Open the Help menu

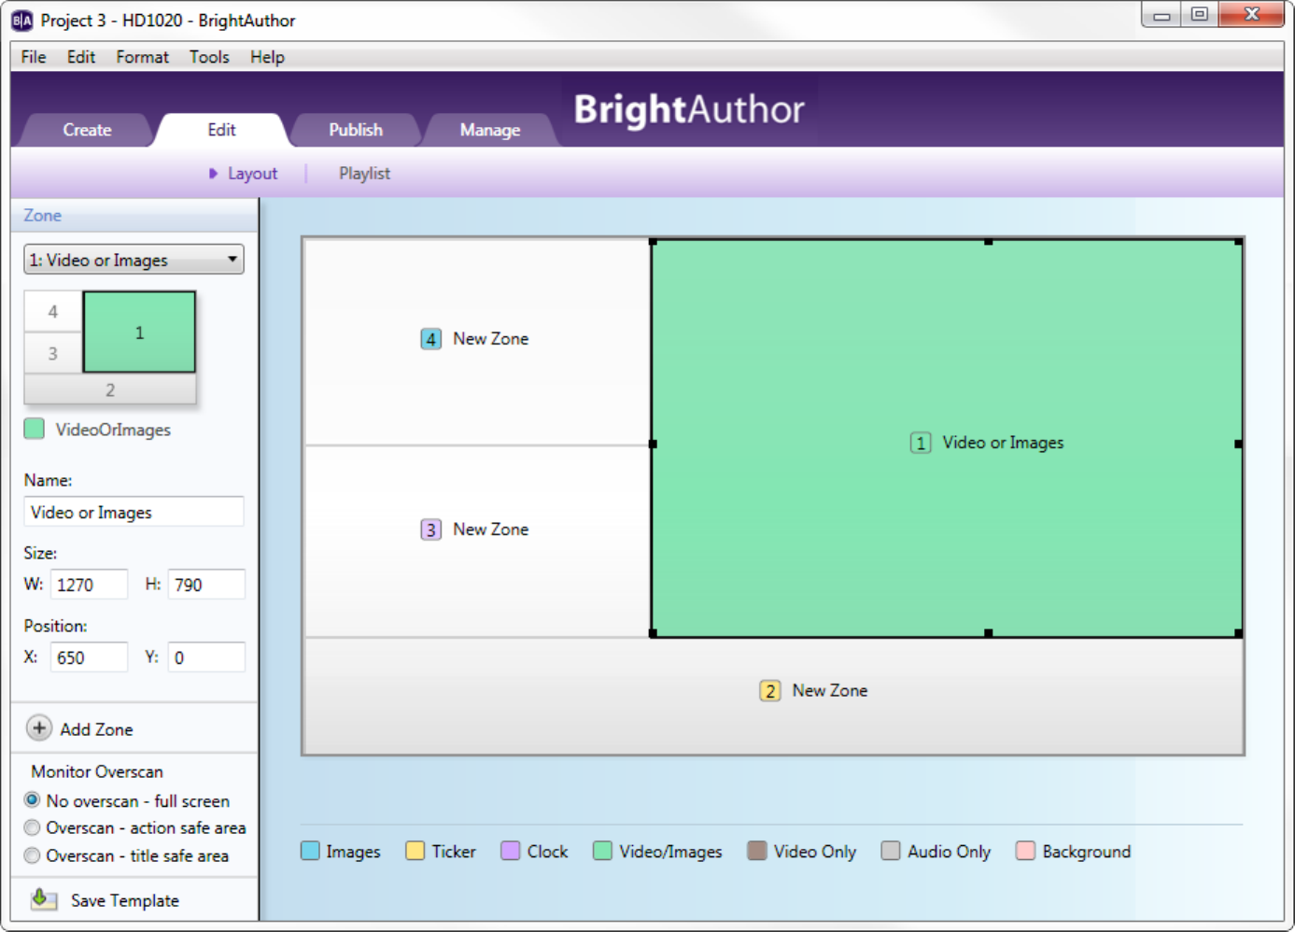267,57
